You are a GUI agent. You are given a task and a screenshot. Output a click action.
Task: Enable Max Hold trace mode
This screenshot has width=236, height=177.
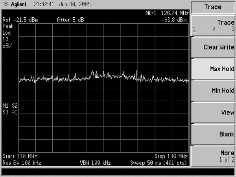click(213, 69)
